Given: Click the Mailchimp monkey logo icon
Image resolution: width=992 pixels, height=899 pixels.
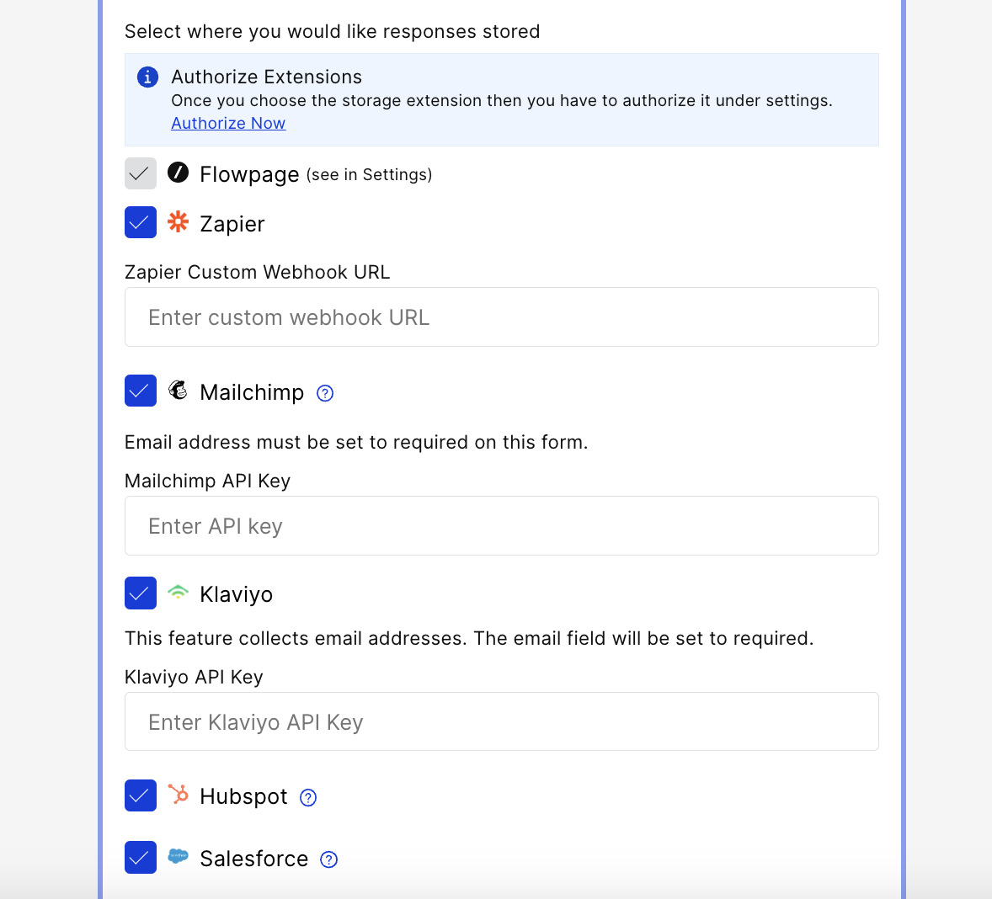Looking at the screenshot, I should 178,390.
